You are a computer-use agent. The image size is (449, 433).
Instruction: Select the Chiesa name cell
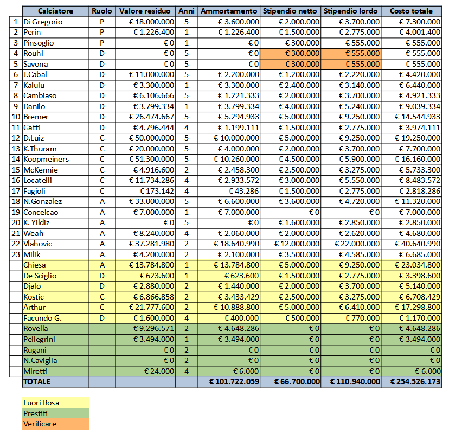[55, 265]
